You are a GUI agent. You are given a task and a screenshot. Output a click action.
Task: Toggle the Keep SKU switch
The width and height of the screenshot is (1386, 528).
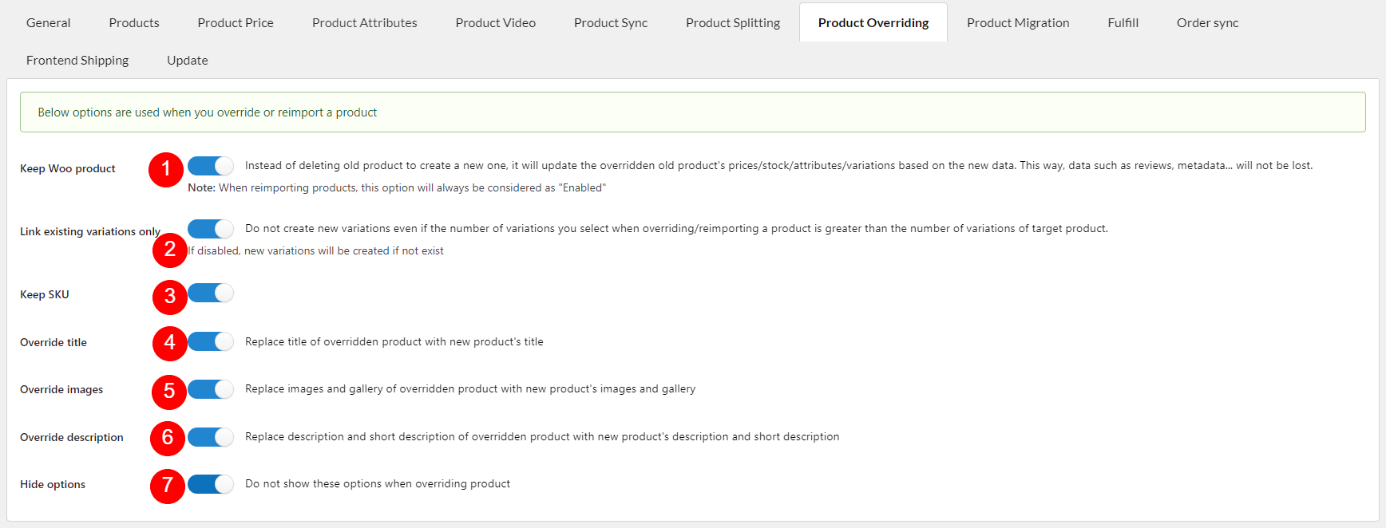(211, 293)
